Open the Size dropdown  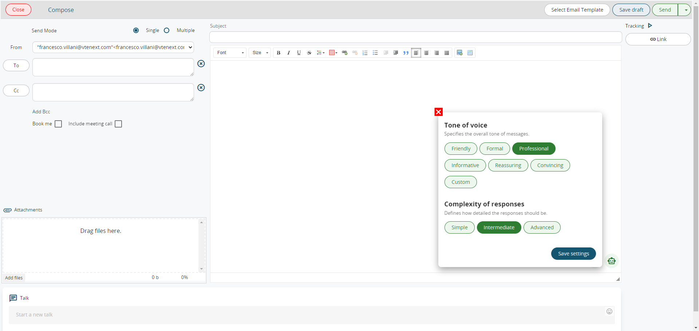260,53
